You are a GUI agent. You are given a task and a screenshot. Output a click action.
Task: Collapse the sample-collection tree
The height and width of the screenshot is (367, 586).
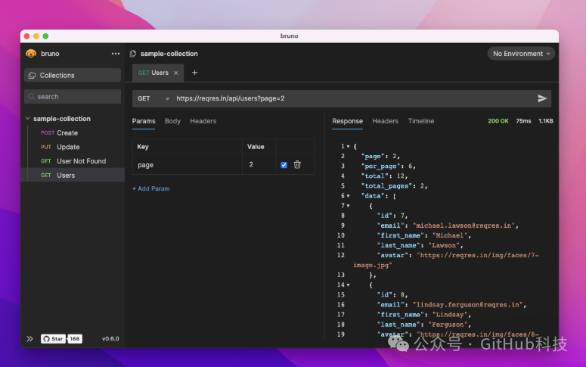click(x=28, y=118)
